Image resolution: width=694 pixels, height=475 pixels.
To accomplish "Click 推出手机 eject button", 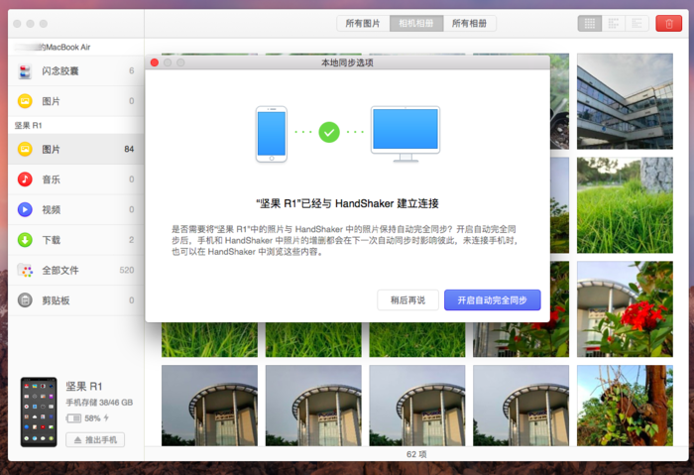I will pos(95,439).
